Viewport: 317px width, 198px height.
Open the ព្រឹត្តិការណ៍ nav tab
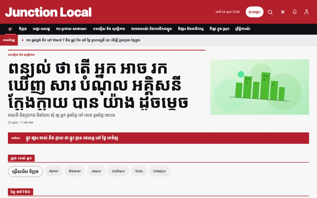coord(243,29)
